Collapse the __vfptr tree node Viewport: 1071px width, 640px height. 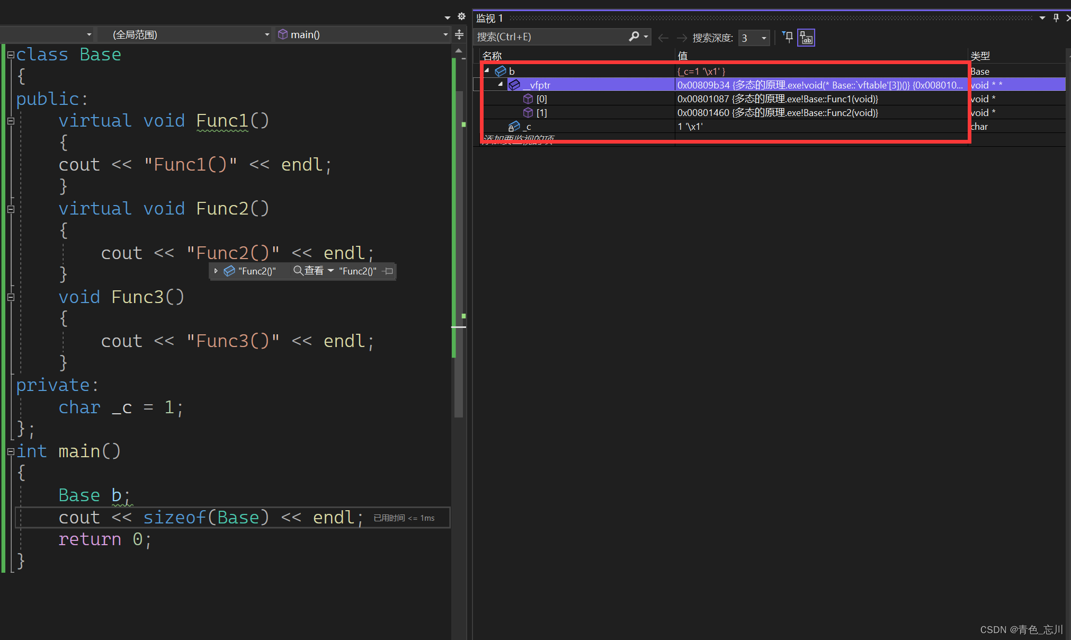[x=501, y=84]
